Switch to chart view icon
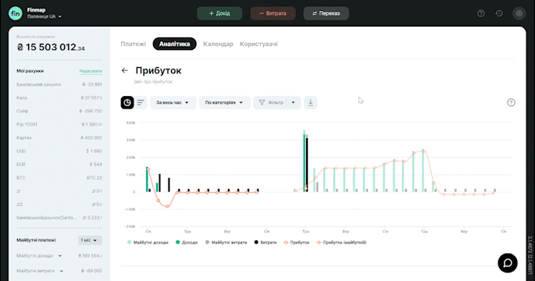This screenshot has width=535, height=281. coord(127,102)
